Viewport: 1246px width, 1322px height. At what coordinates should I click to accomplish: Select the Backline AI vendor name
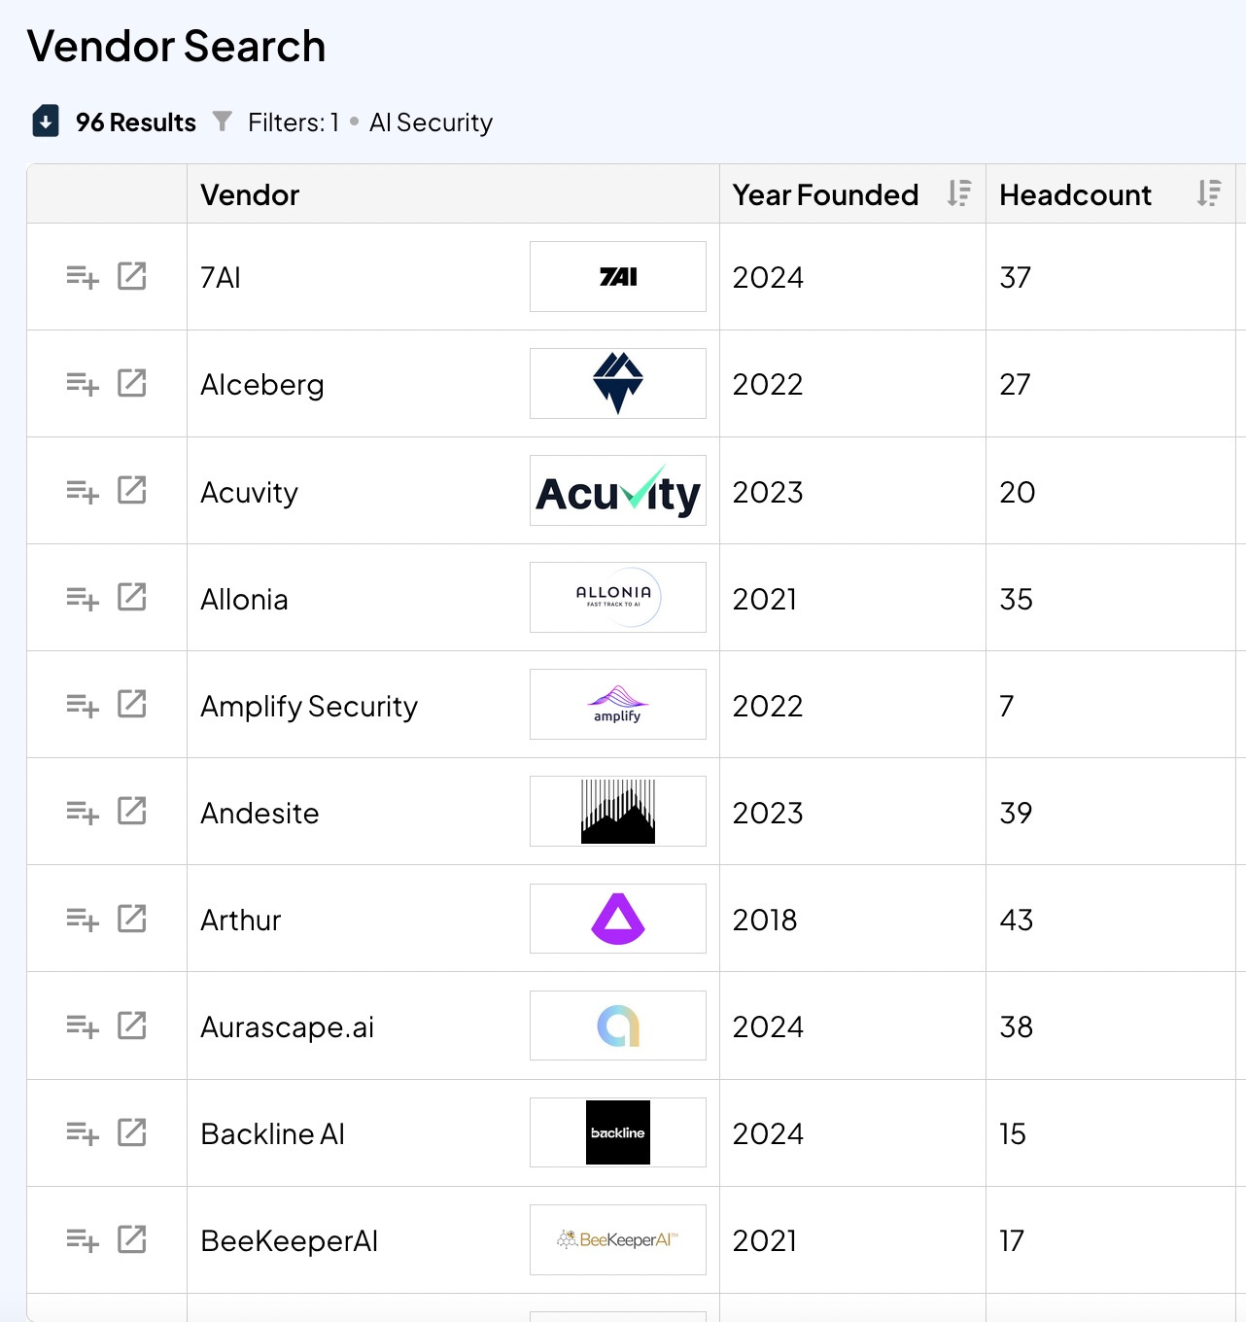tap(272, 1133)
